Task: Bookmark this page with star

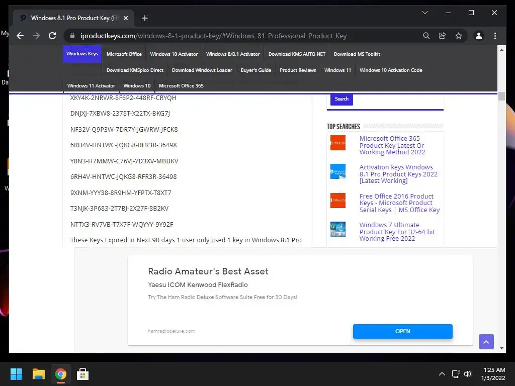Action: pos(459,36)
